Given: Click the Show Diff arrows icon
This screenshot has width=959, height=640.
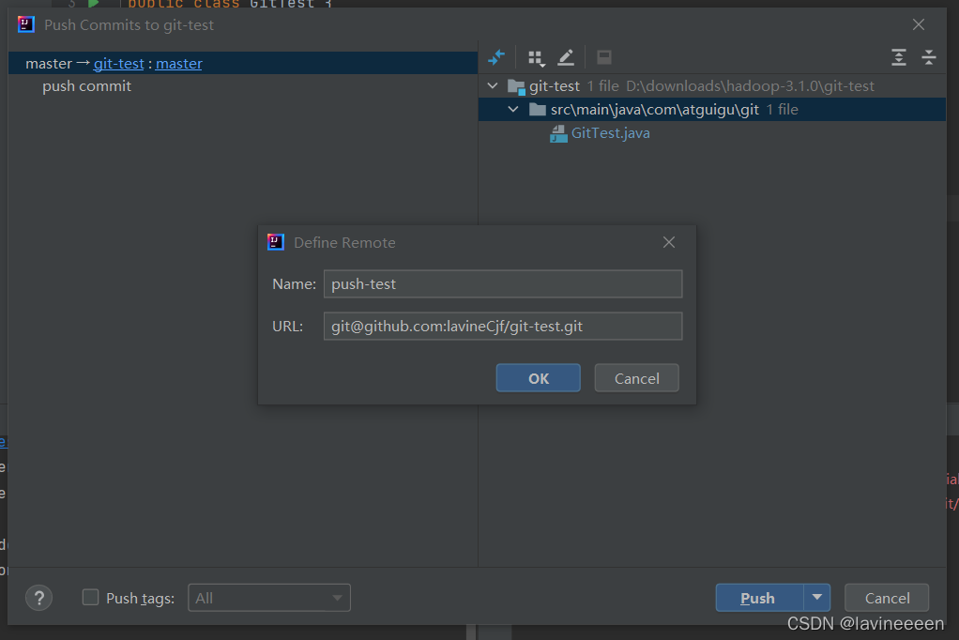Looking at the screenshot, I should [496, 57].
